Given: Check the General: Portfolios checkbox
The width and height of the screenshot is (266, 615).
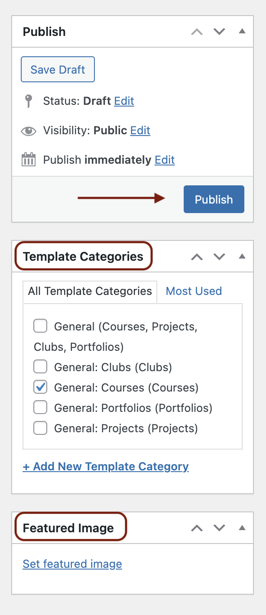Looking at the screenshot, I should pos(40,408).
